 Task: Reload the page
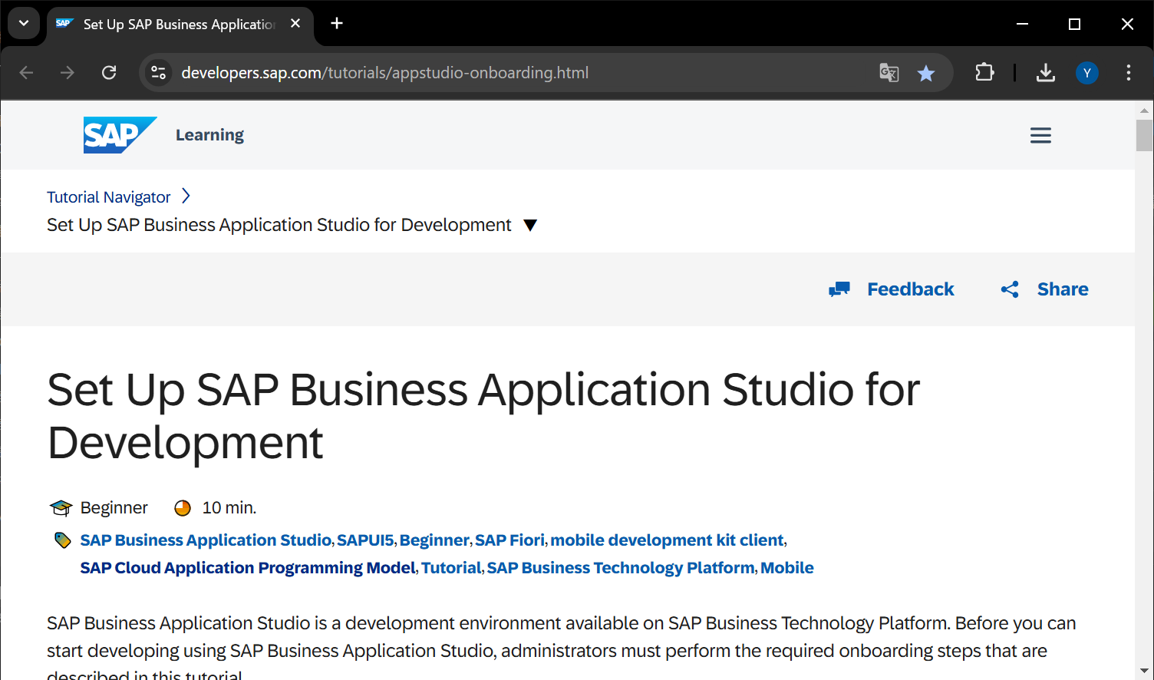point(109,73)
